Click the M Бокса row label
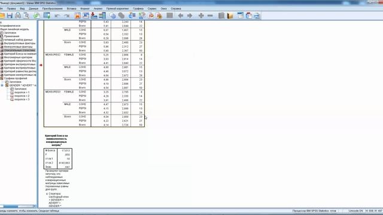This screenshot has height=215, width=383. 50,150
